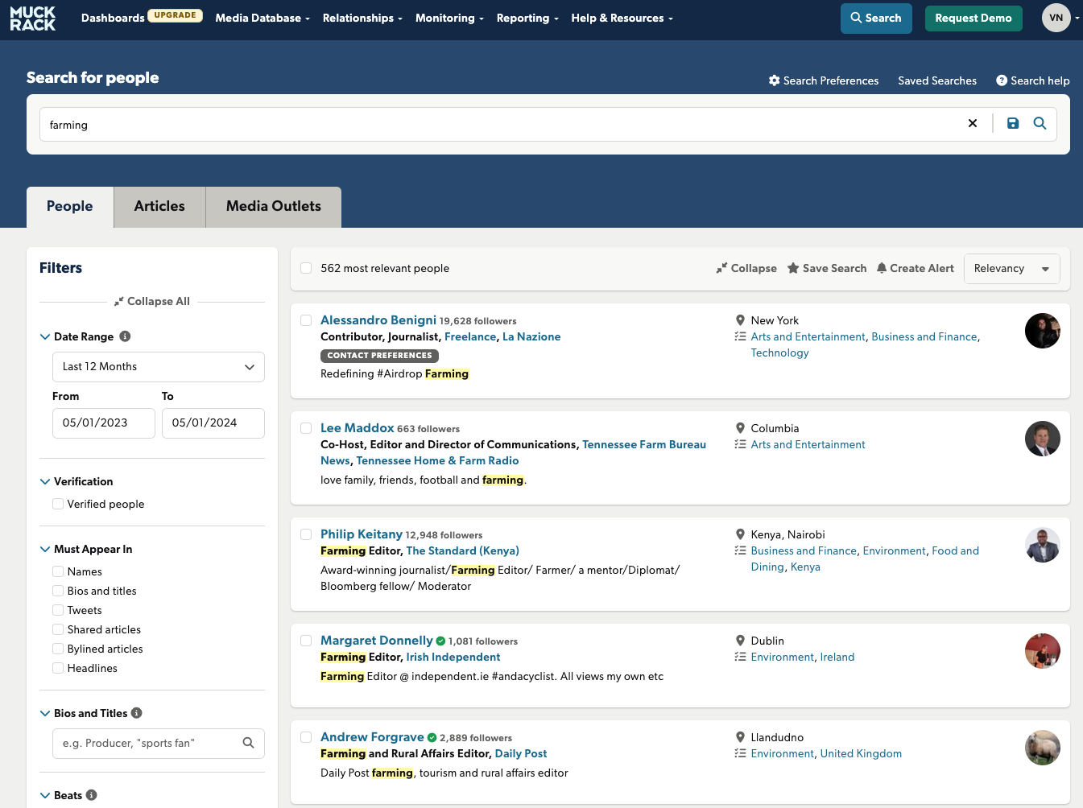
Task: Open Philip Keitany's profile link
Action: click(x=362, y=534)
